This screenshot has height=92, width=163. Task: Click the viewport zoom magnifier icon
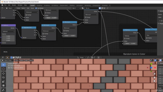point(154,74)
